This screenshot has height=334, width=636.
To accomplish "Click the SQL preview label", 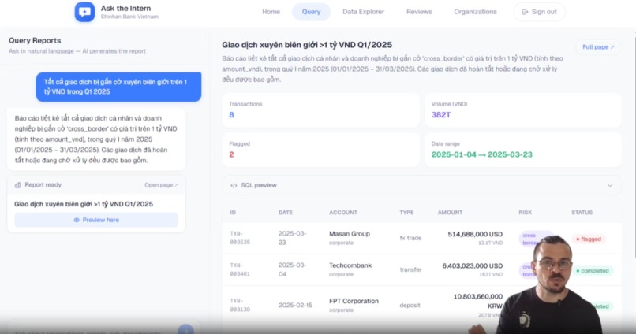I will [259, 185].
